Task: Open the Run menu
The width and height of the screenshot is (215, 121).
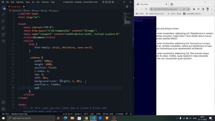Action: (x=38, y=2)
